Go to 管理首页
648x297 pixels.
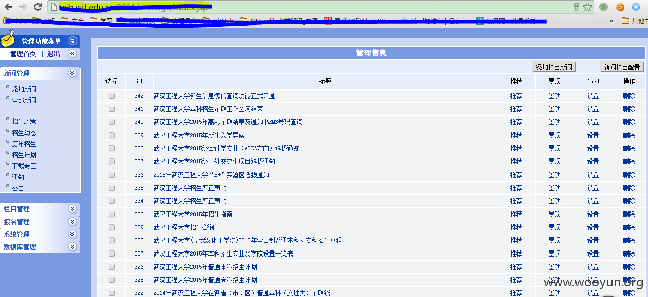[x=23, y=54]
